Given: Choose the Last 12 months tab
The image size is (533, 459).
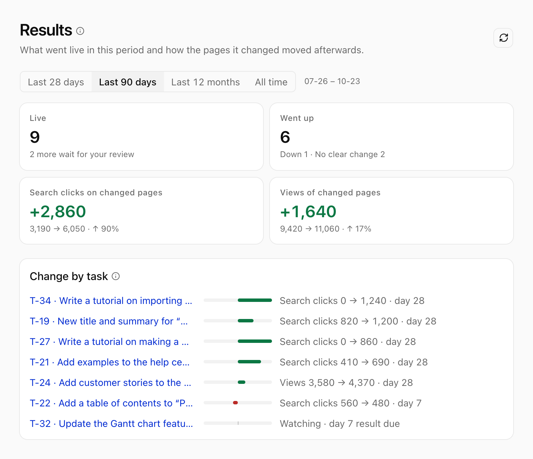Looking at the screenshot, I should pyautogui.click(x=206, y=82).
